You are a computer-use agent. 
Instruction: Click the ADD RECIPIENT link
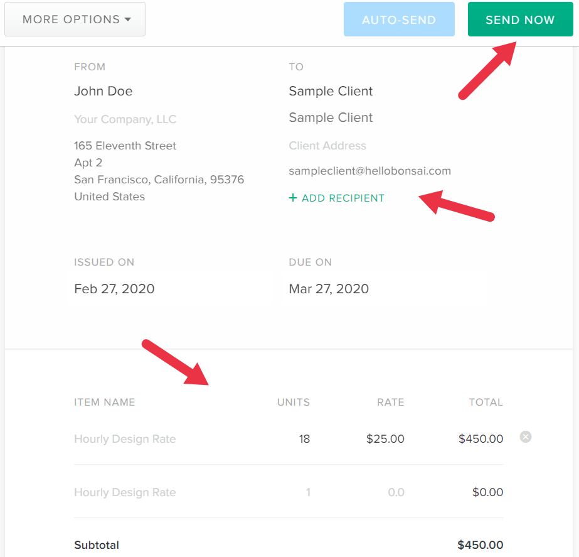343,198
